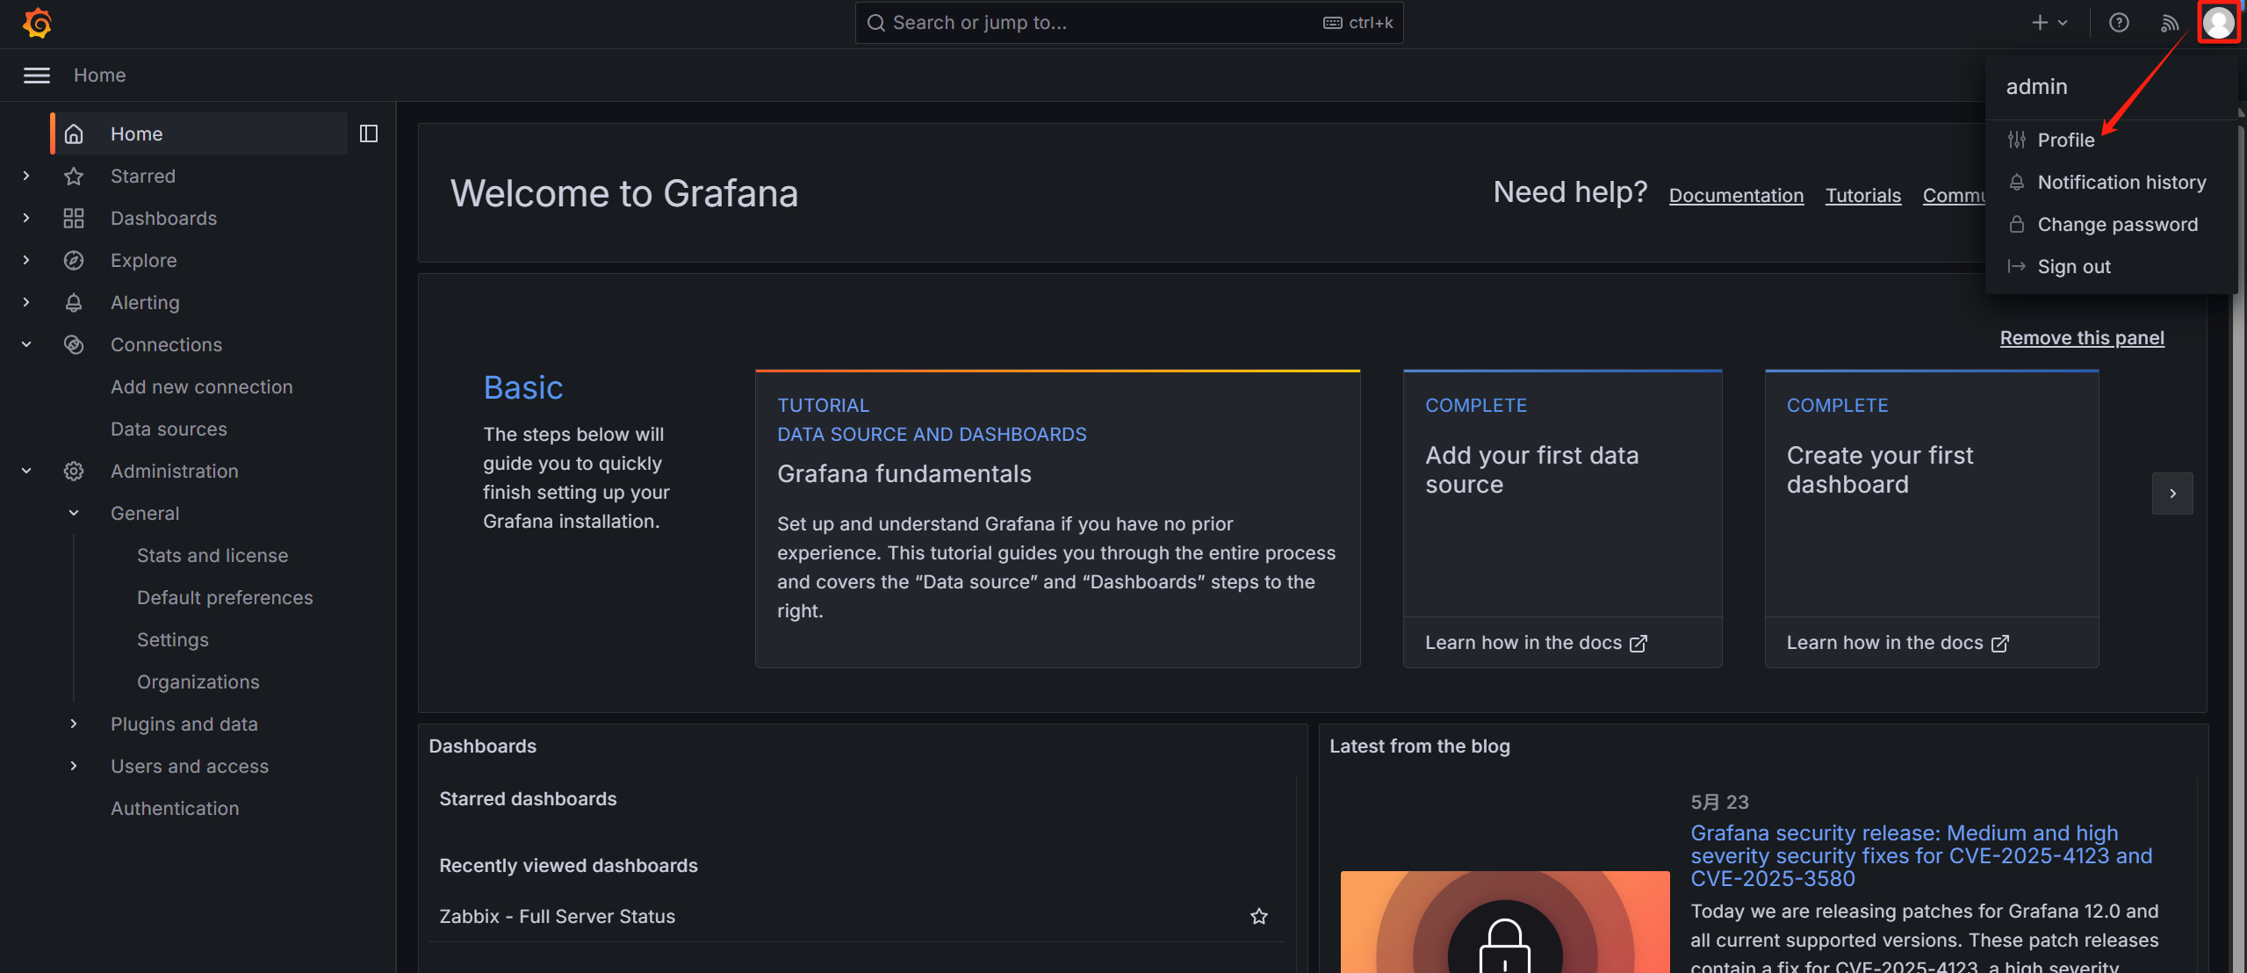Expand Plugins and data chevron
The width and height of the screenshot is (2247, 973).
(x=74, y=724)
